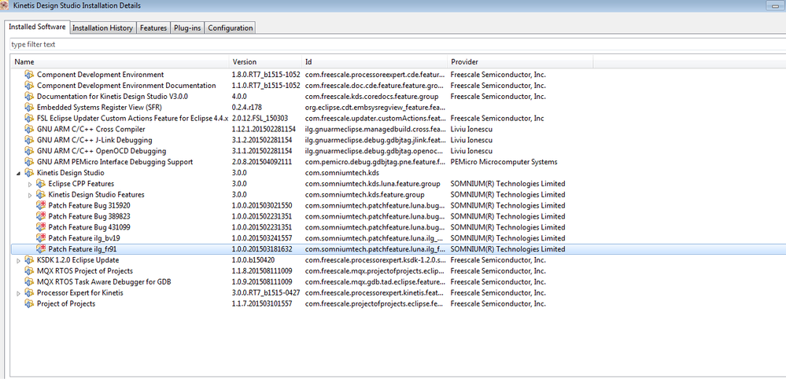Switch to the Installed Software tab

(x=37, y=27)
